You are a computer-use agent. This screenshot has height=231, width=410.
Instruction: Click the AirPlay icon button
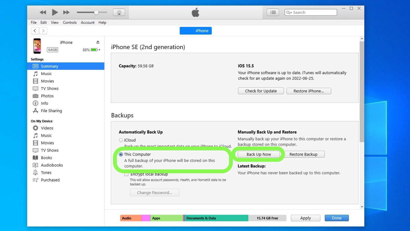click(x=119, y=12)
